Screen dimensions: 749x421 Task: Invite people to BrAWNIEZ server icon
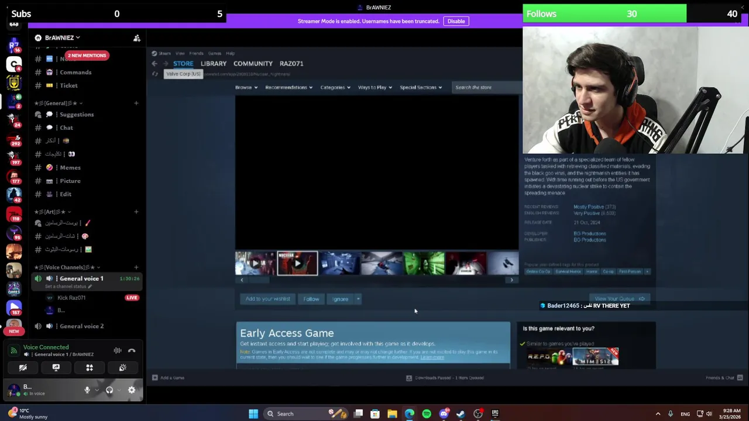coord(137,38)
